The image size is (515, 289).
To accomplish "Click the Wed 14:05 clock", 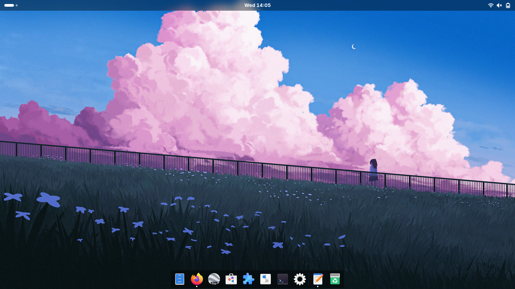I will [257, 5].
